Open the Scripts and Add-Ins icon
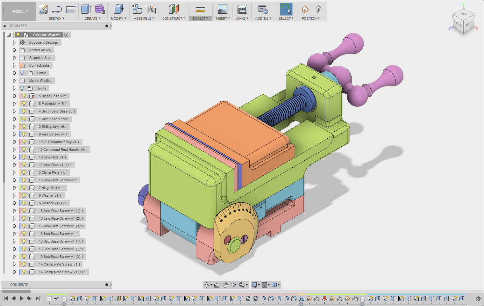 [263, 9]
